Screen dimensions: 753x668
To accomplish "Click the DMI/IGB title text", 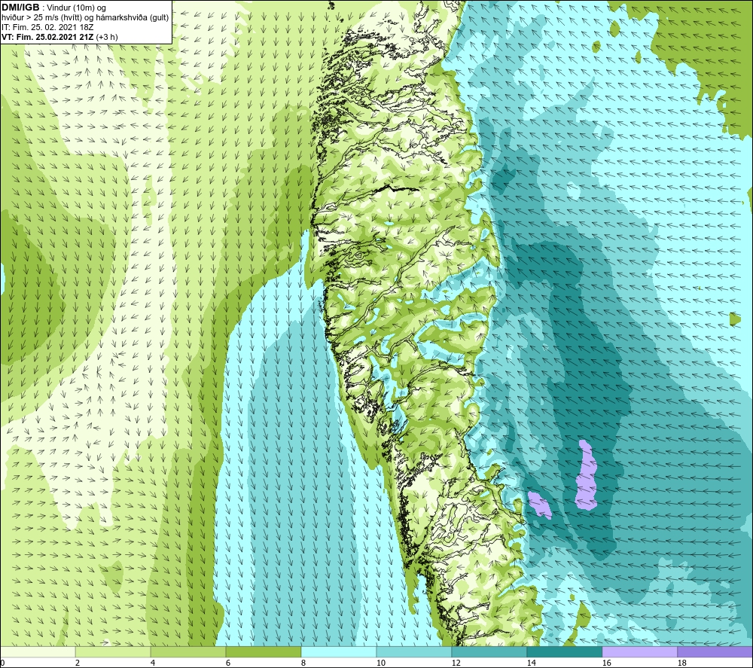I will 20,8.
